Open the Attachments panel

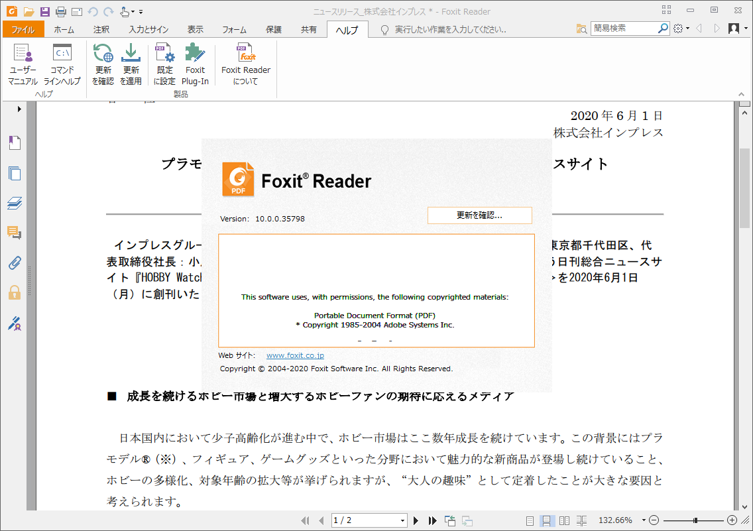(15, 263)
